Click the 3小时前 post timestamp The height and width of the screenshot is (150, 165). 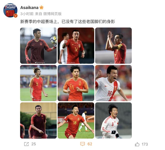click(x=27, y=14)
